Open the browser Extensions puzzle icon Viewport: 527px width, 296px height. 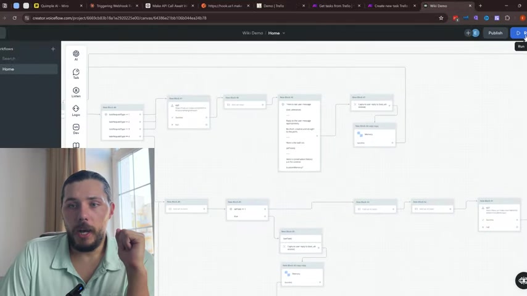tap(507, 18)
